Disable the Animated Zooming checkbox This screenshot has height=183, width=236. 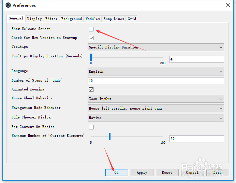[x=91, y=89]
